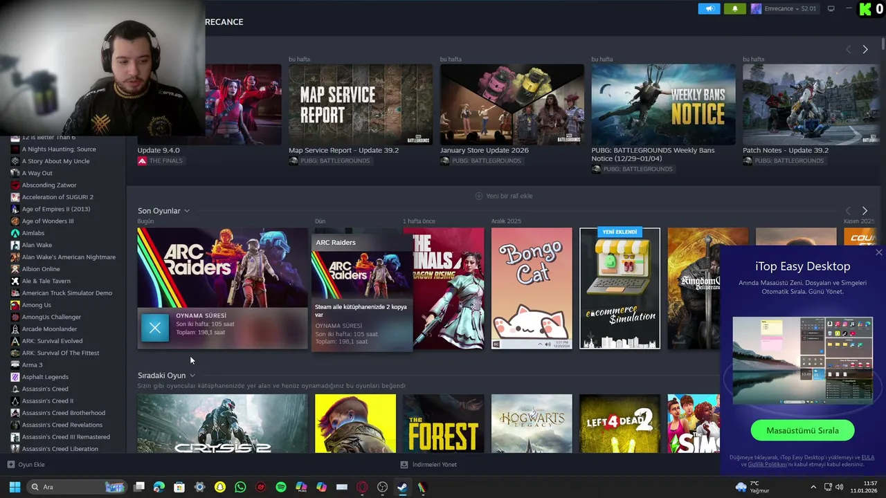Go to next news items arrow

pos(865,49)
